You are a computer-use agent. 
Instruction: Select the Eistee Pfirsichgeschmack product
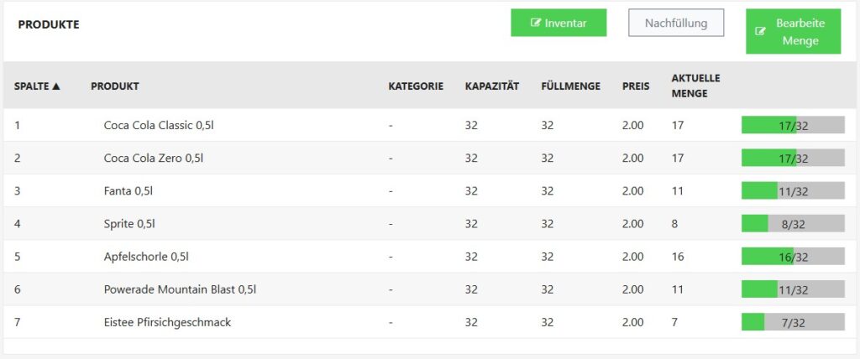(167, 322)
